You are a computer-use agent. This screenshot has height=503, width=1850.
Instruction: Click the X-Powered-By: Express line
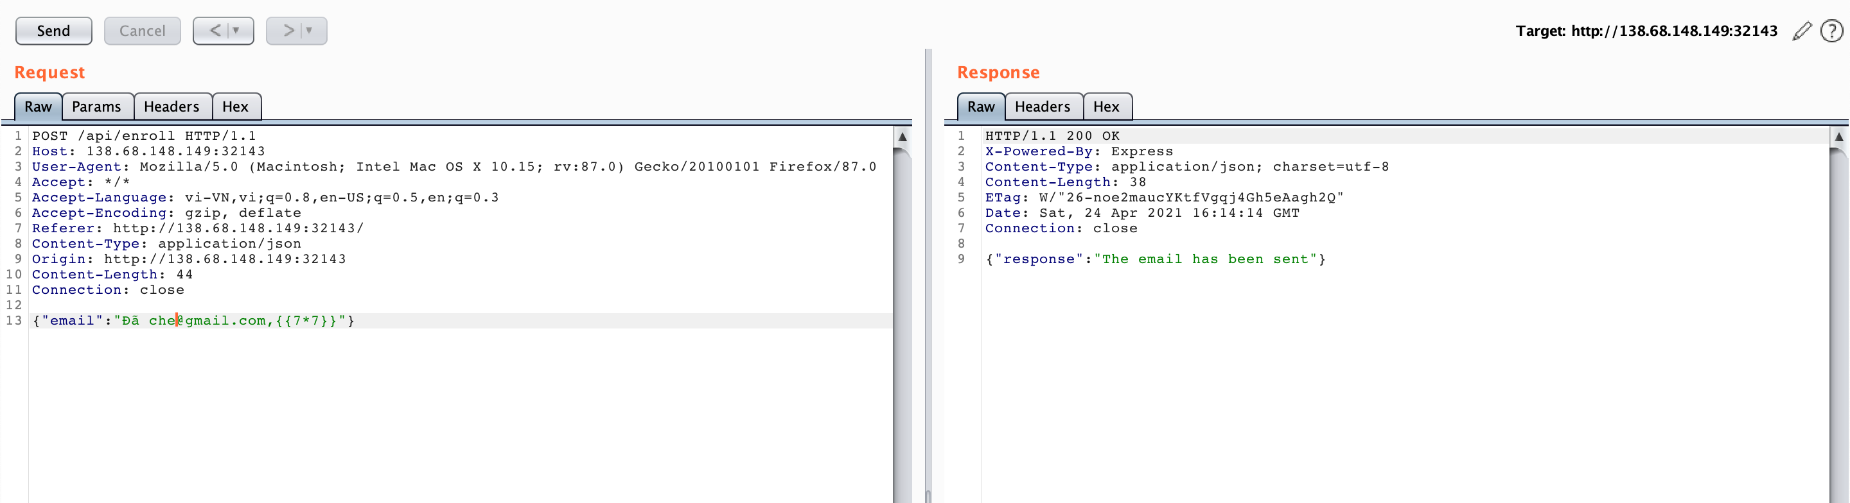[1079, 151]
